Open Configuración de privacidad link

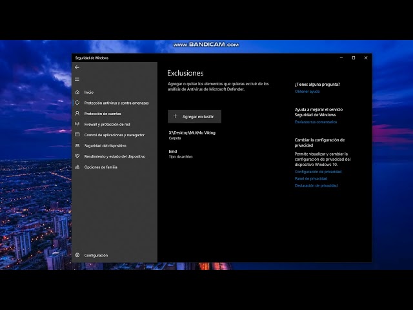(318, 172)
